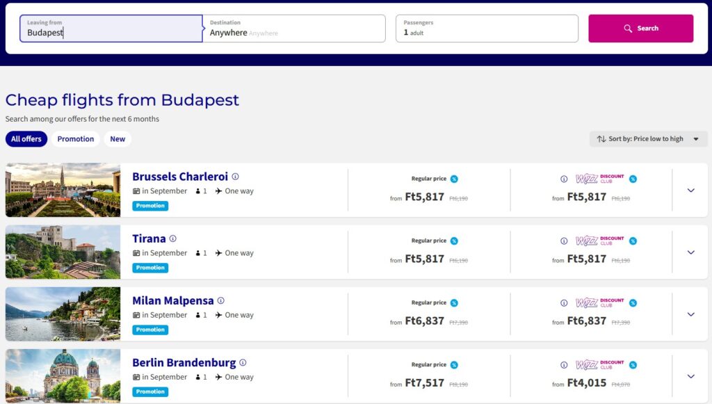Click the info icon beside Tirana

pyautogui.click(x=173, y=239)
